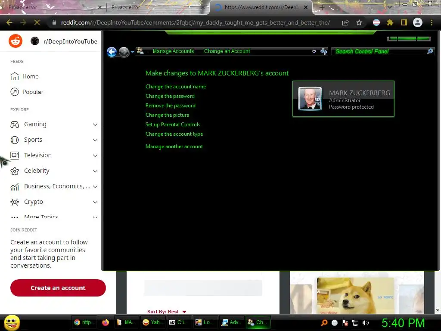
Task: Toggle the Chrome side panel
Action: pyautogui.click(x=404, y=22)
